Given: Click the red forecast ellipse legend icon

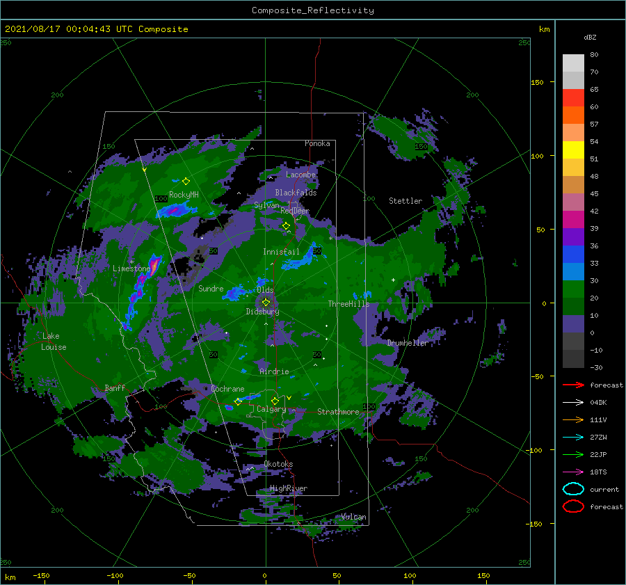Looking at the screenshot, I should (573, 506).
